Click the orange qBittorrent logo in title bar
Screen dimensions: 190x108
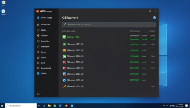[x=38, y=11]
